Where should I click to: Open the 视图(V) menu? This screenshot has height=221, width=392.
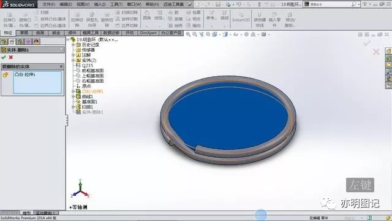click(83, 4)
